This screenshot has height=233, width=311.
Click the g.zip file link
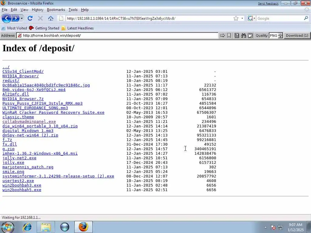(8, 149)
